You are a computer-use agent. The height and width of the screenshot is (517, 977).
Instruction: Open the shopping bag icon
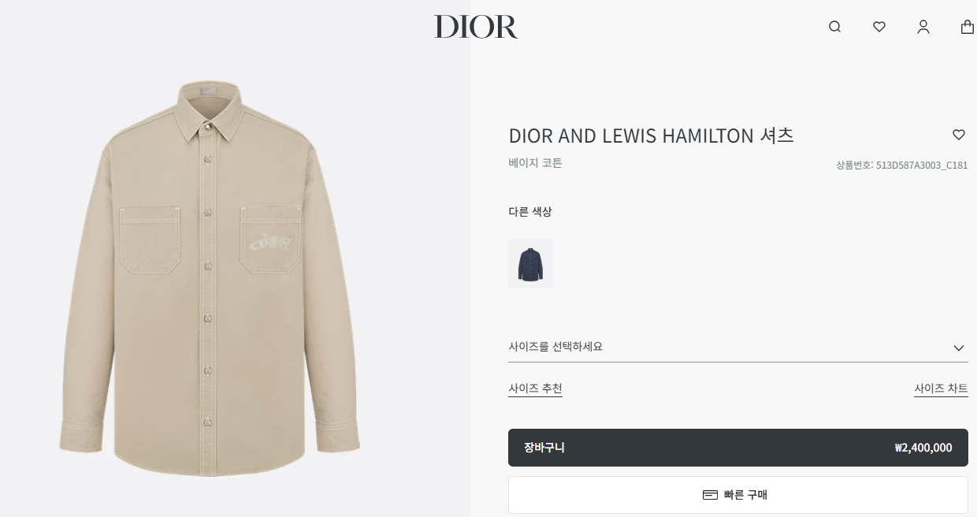click(968, 27)
